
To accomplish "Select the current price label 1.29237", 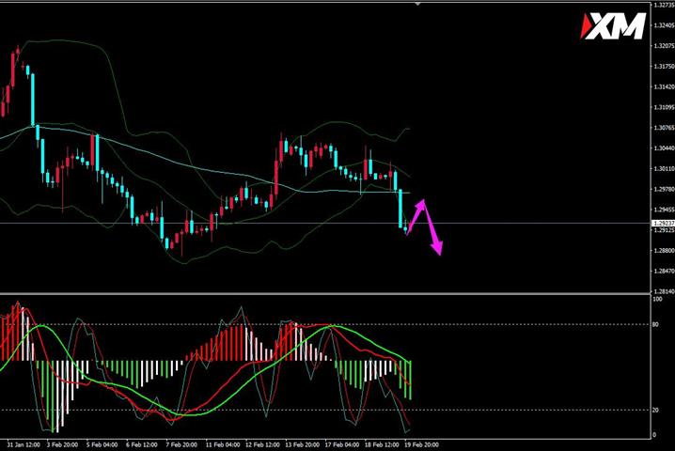I will point(663,223).
